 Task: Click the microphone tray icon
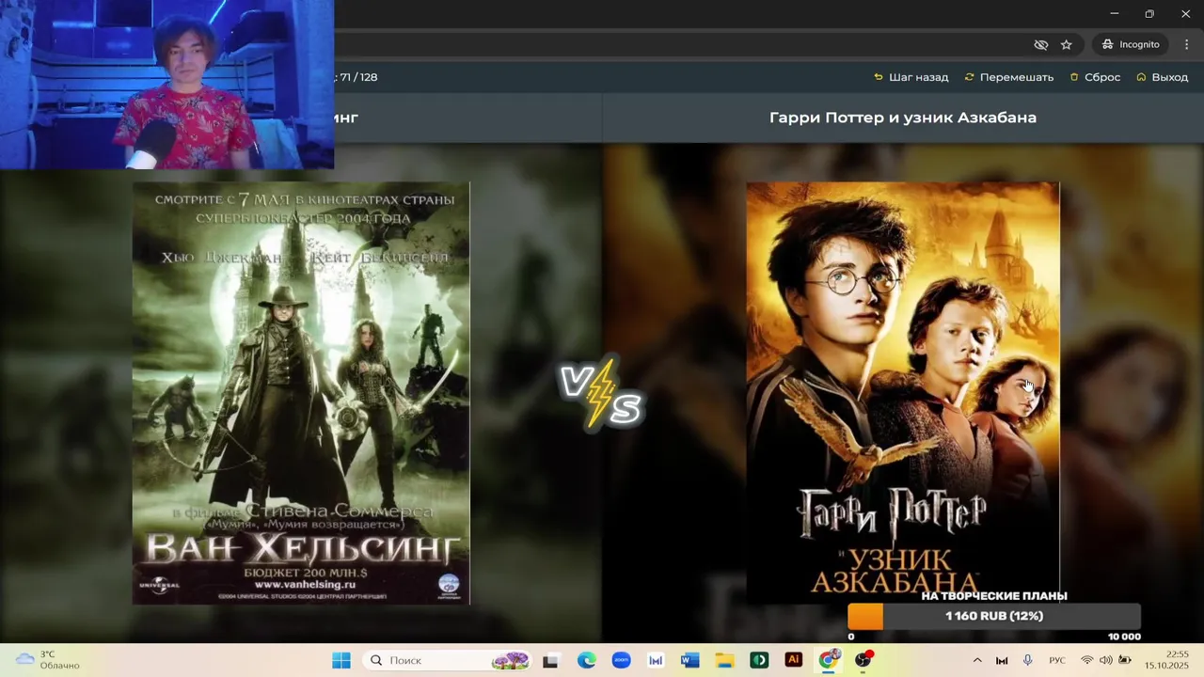[1027, 660]
